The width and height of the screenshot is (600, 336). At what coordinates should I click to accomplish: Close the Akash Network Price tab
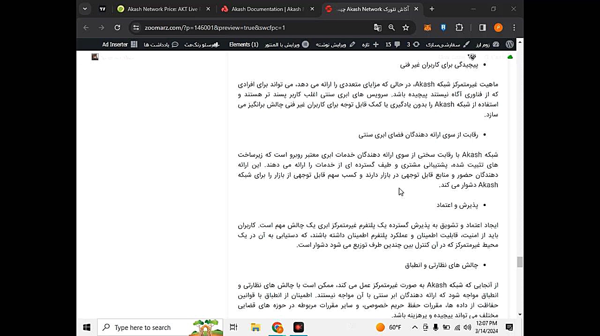(x=208, y=9)
